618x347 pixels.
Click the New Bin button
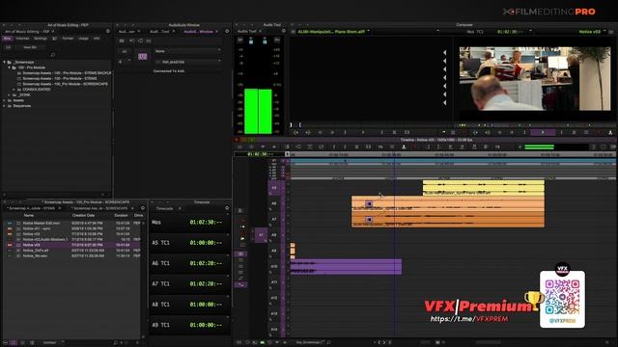click(x=30, y=47)
